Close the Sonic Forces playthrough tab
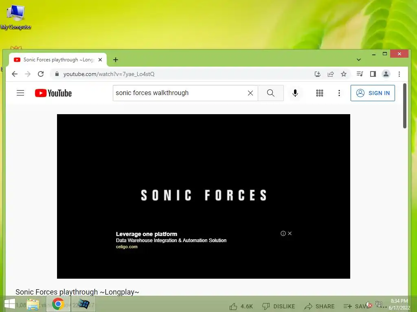This screenshot has width=417, height=312. [x=100, y=60]
